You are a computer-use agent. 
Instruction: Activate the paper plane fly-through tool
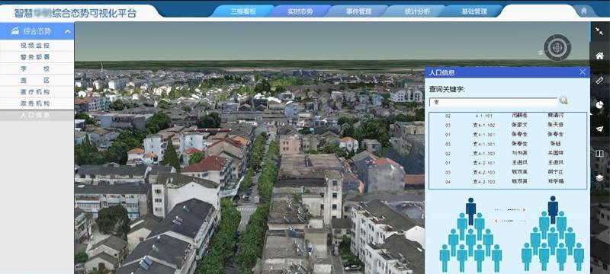click(x=599, y=129)
